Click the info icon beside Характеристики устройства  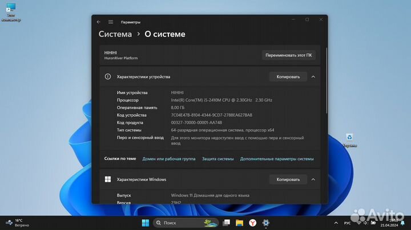coord(108,77)
